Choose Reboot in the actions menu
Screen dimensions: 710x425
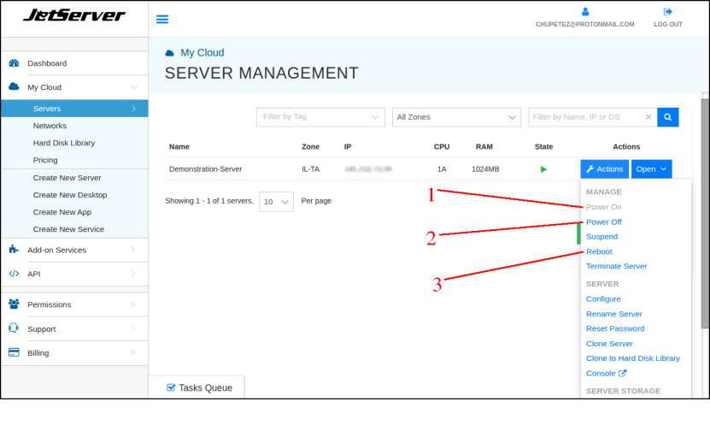coord(599,251)
